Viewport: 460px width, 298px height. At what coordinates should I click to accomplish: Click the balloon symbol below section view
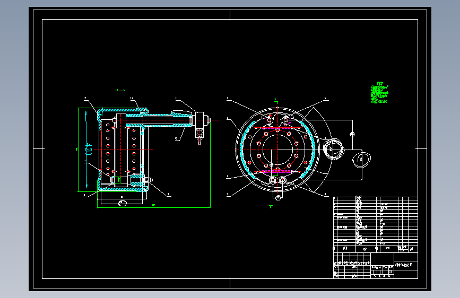(x=123, y=203)
